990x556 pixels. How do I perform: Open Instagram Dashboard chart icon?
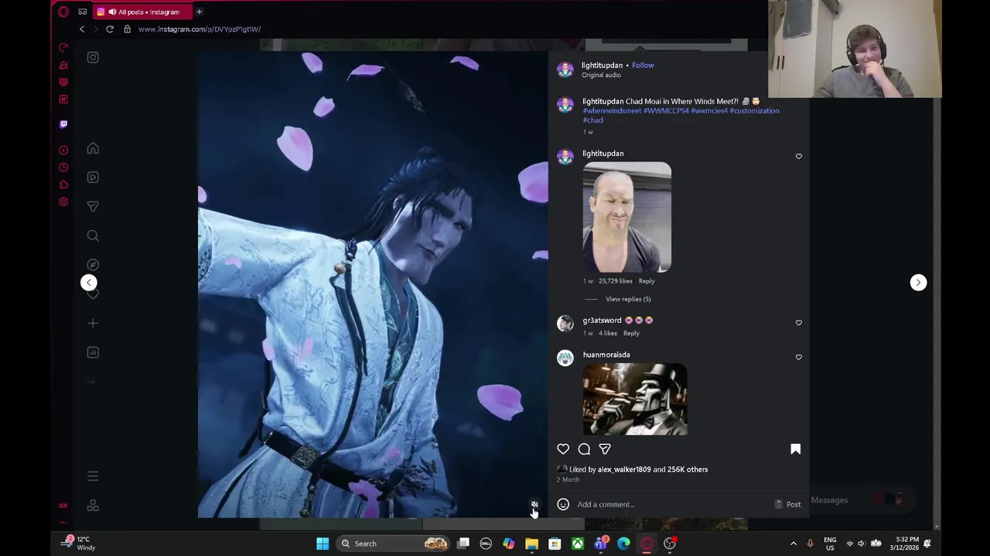(93, 352)
